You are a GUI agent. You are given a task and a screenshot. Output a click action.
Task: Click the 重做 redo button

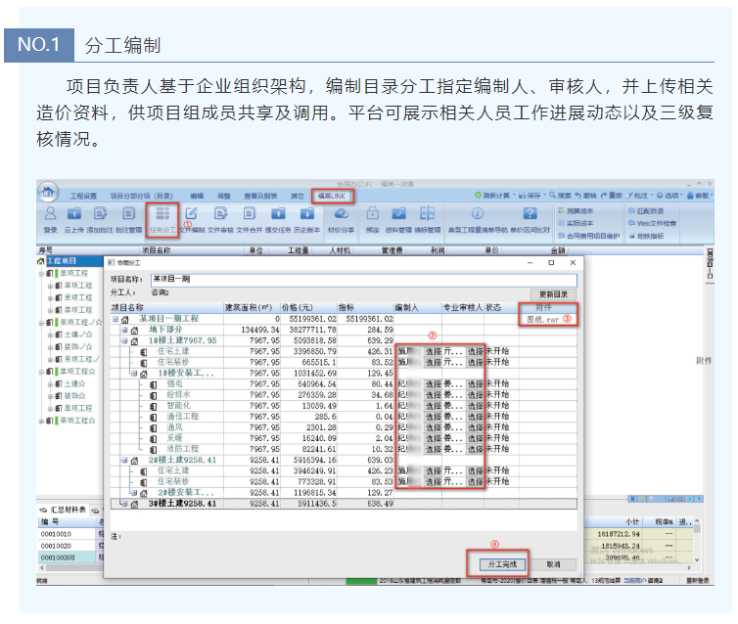[612, 196]
